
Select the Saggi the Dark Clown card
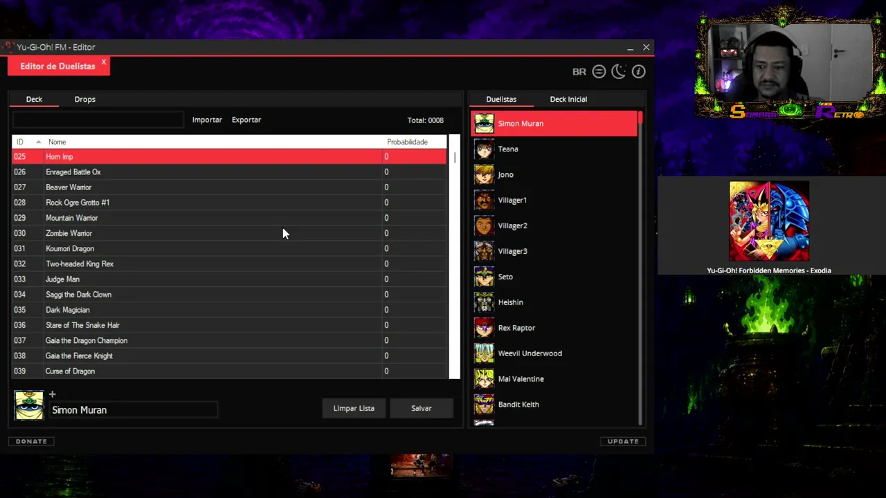click(x=229, y=295)
